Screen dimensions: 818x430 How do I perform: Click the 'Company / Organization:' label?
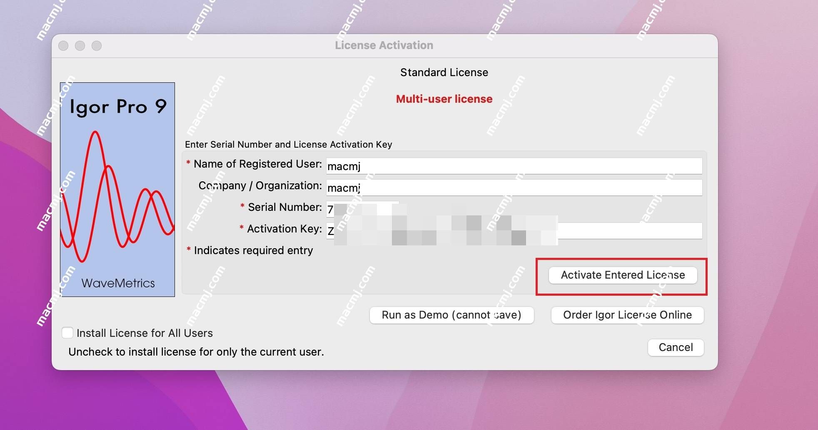point(260,185)
